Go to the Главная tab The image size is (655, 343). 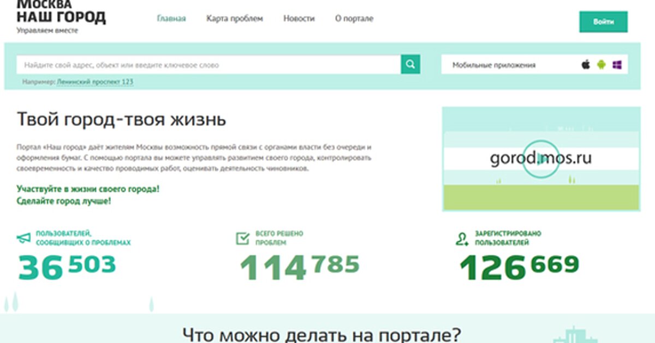point(171,19)
